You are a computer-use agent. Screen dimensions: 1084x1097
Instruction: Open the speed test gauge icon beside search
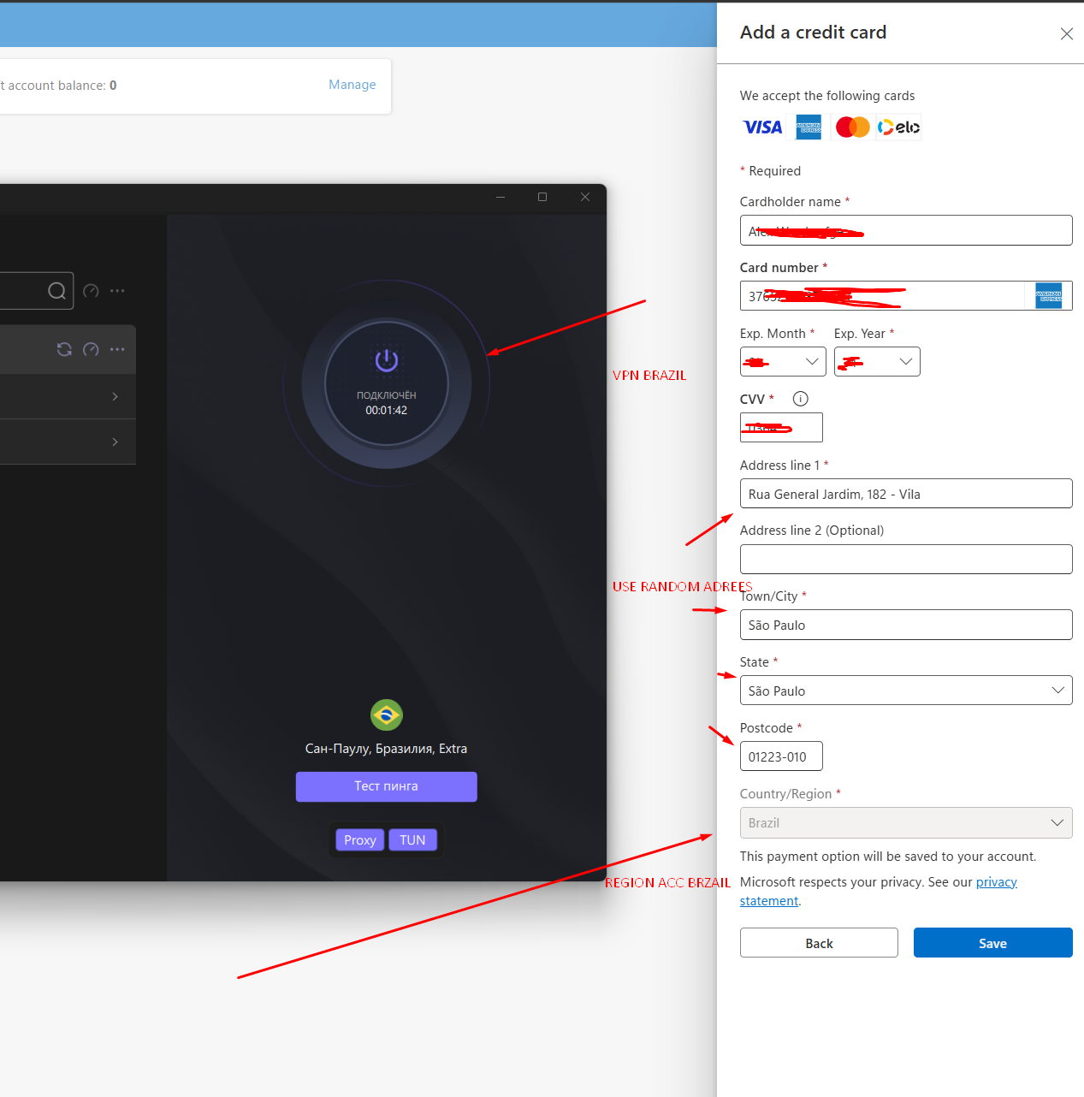(x=91, y=291)
